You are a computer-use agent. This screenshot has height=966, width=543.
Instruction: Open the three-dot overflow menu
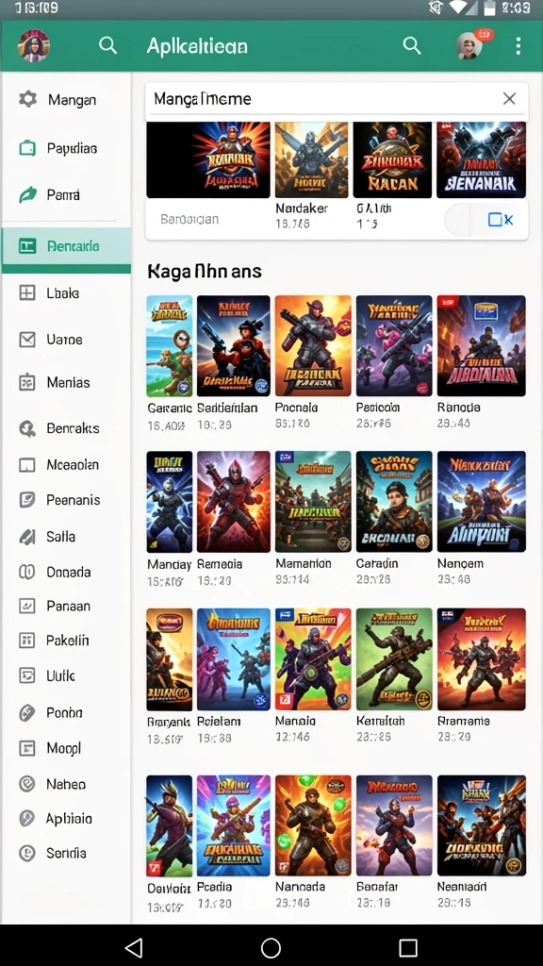pos(518,45)
